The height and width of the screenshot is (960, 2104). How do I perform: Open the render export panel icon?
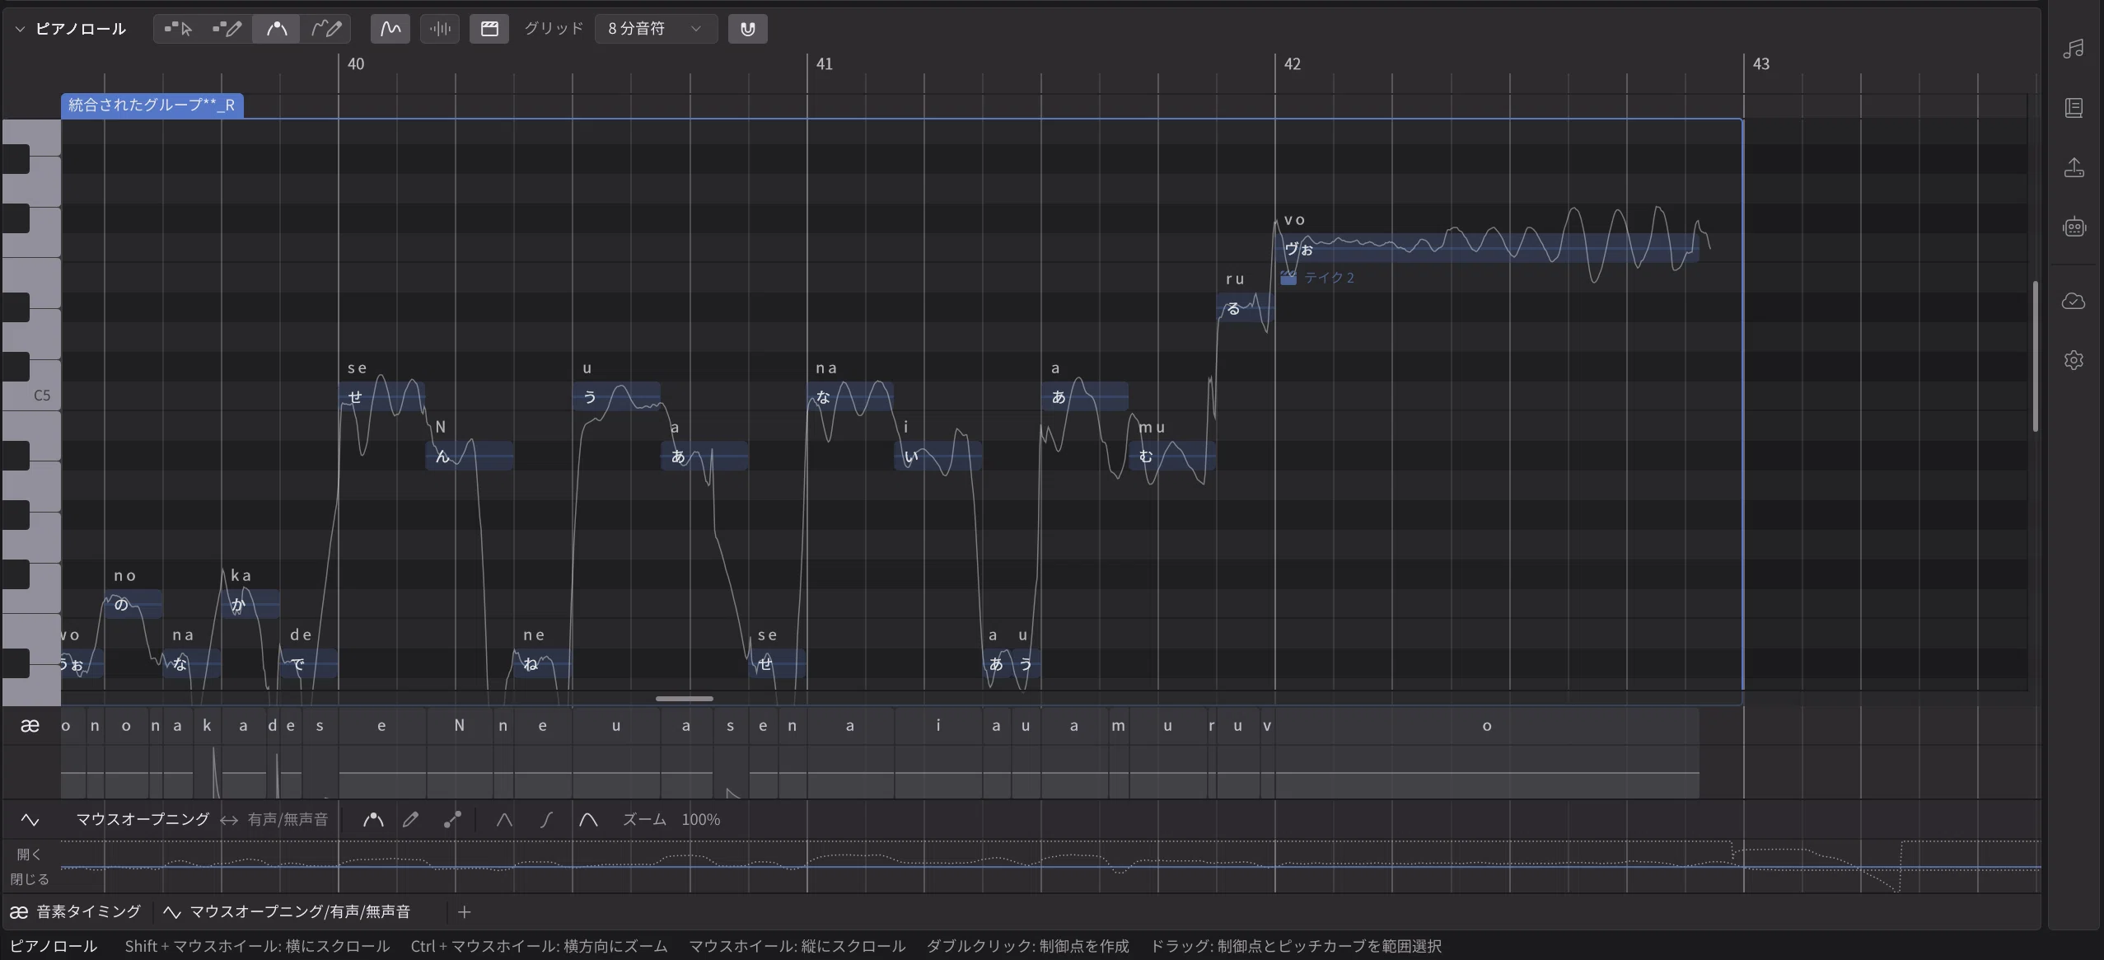pos(2074,167)
